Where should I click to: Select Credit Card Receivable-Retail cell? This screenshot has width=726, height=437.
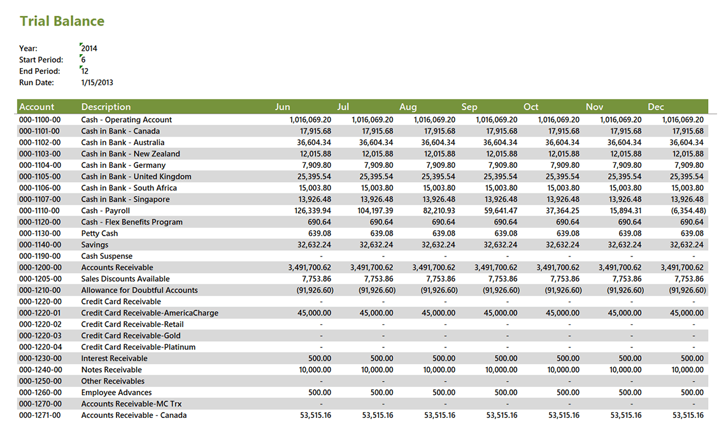click(132, 324)
